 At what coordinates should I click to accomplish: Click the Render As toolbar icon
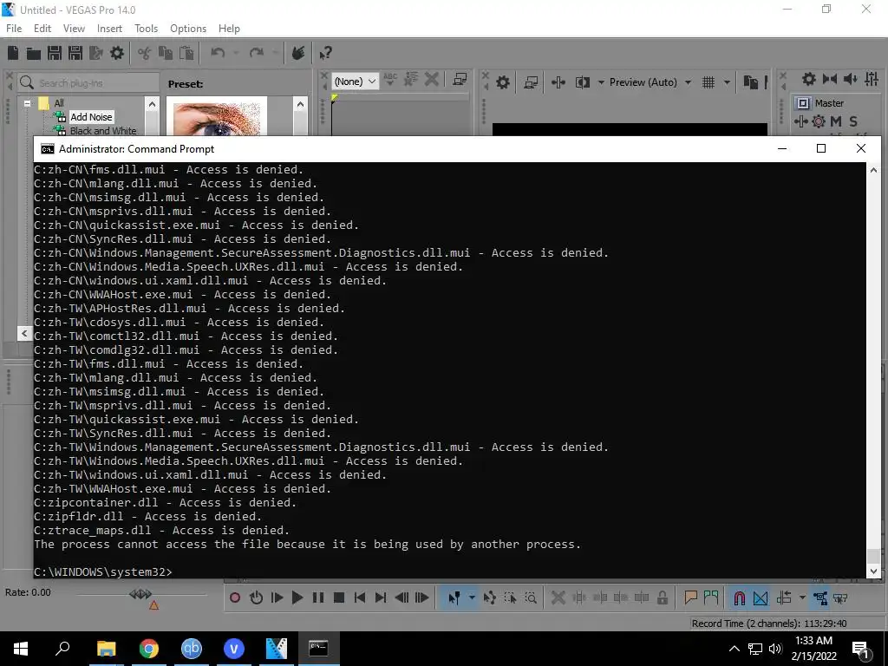(96, 53)
